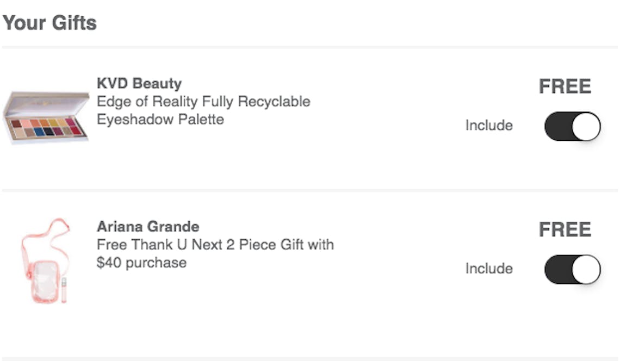Image resolution: width=620 pixels, height=361 pixels.
Task: Click the Edge of Reality Fully Recyclable title
Action: (x=203, y=102)
